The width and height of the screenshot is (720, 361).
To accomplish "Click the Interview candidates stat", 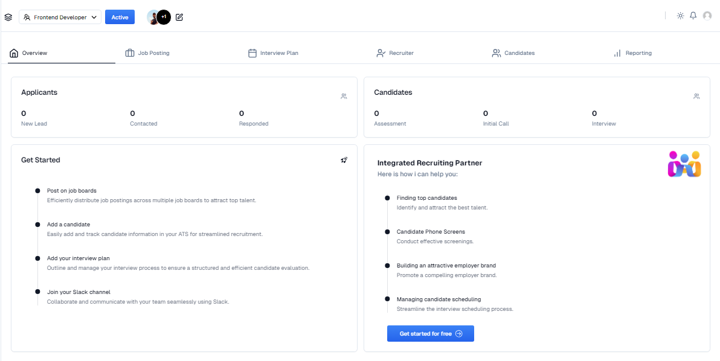I will pos(604,118).
